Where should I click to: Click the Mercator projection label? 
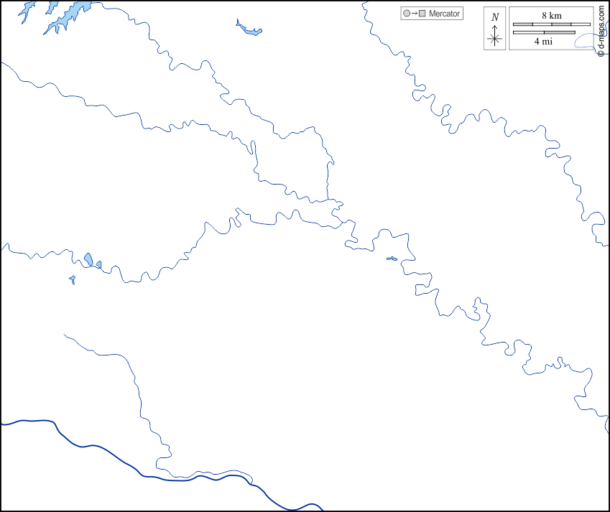(x=445, y=14)
